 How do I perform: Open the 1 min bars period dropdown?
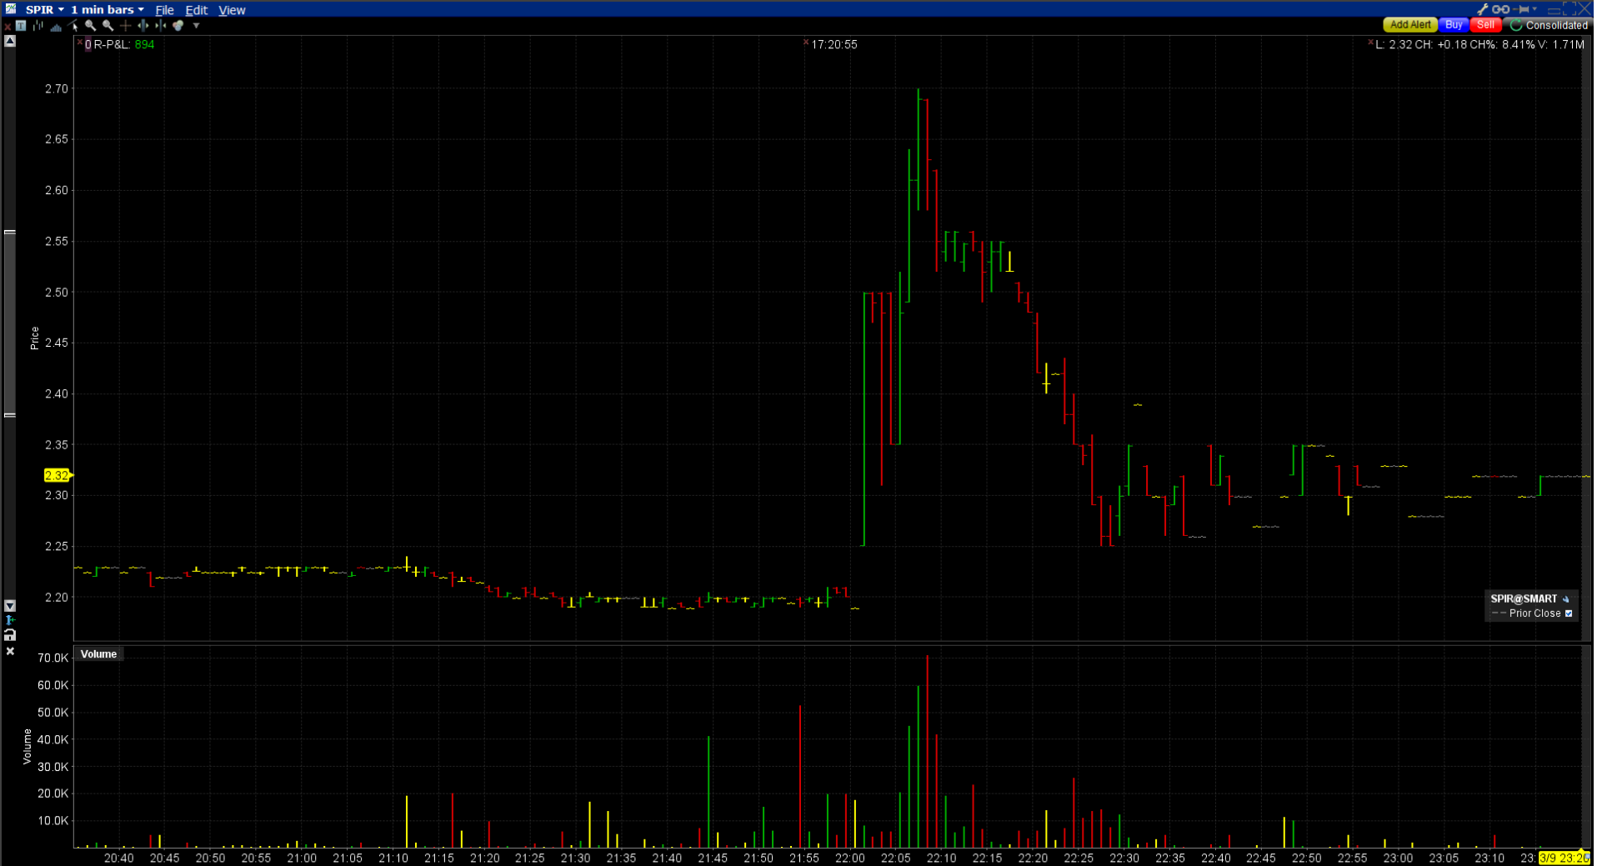[x=108, y=10]
